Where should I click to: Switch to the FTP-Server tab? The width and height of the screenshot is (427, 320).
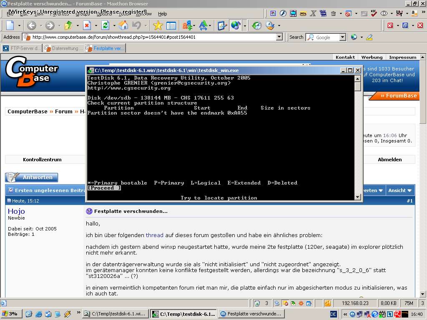[22, 48]
